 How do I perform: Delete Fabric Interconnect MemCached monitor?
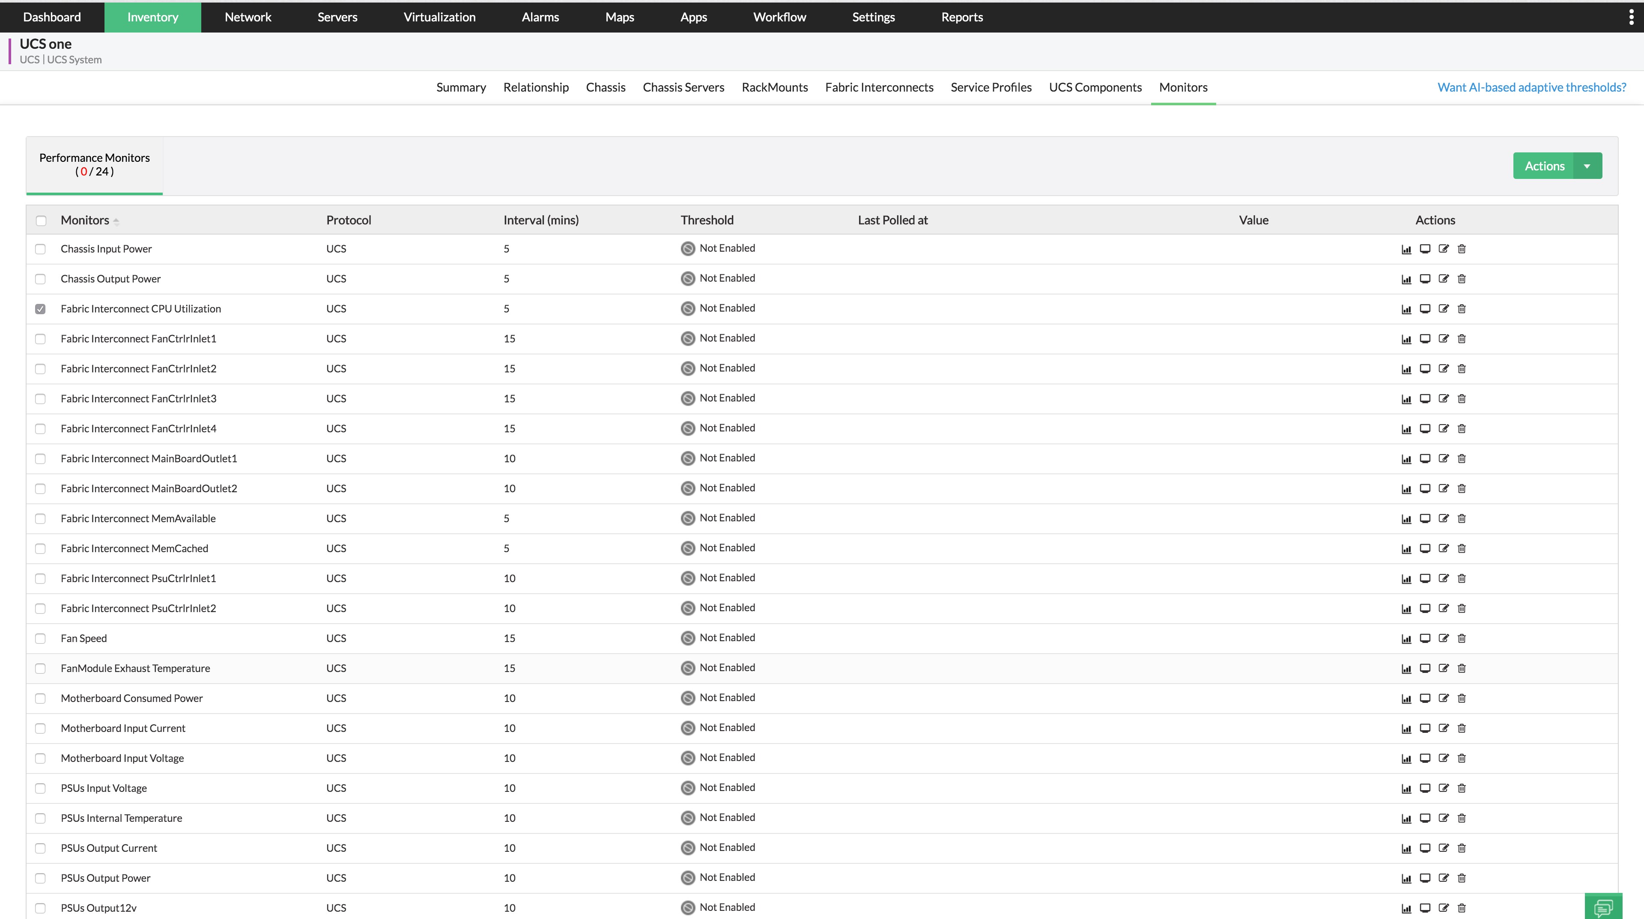coord(1462,548)
